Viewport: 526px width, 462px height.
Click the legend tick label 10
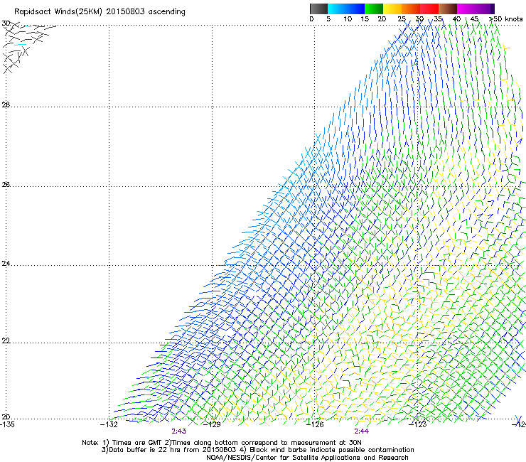coord(348,19)
